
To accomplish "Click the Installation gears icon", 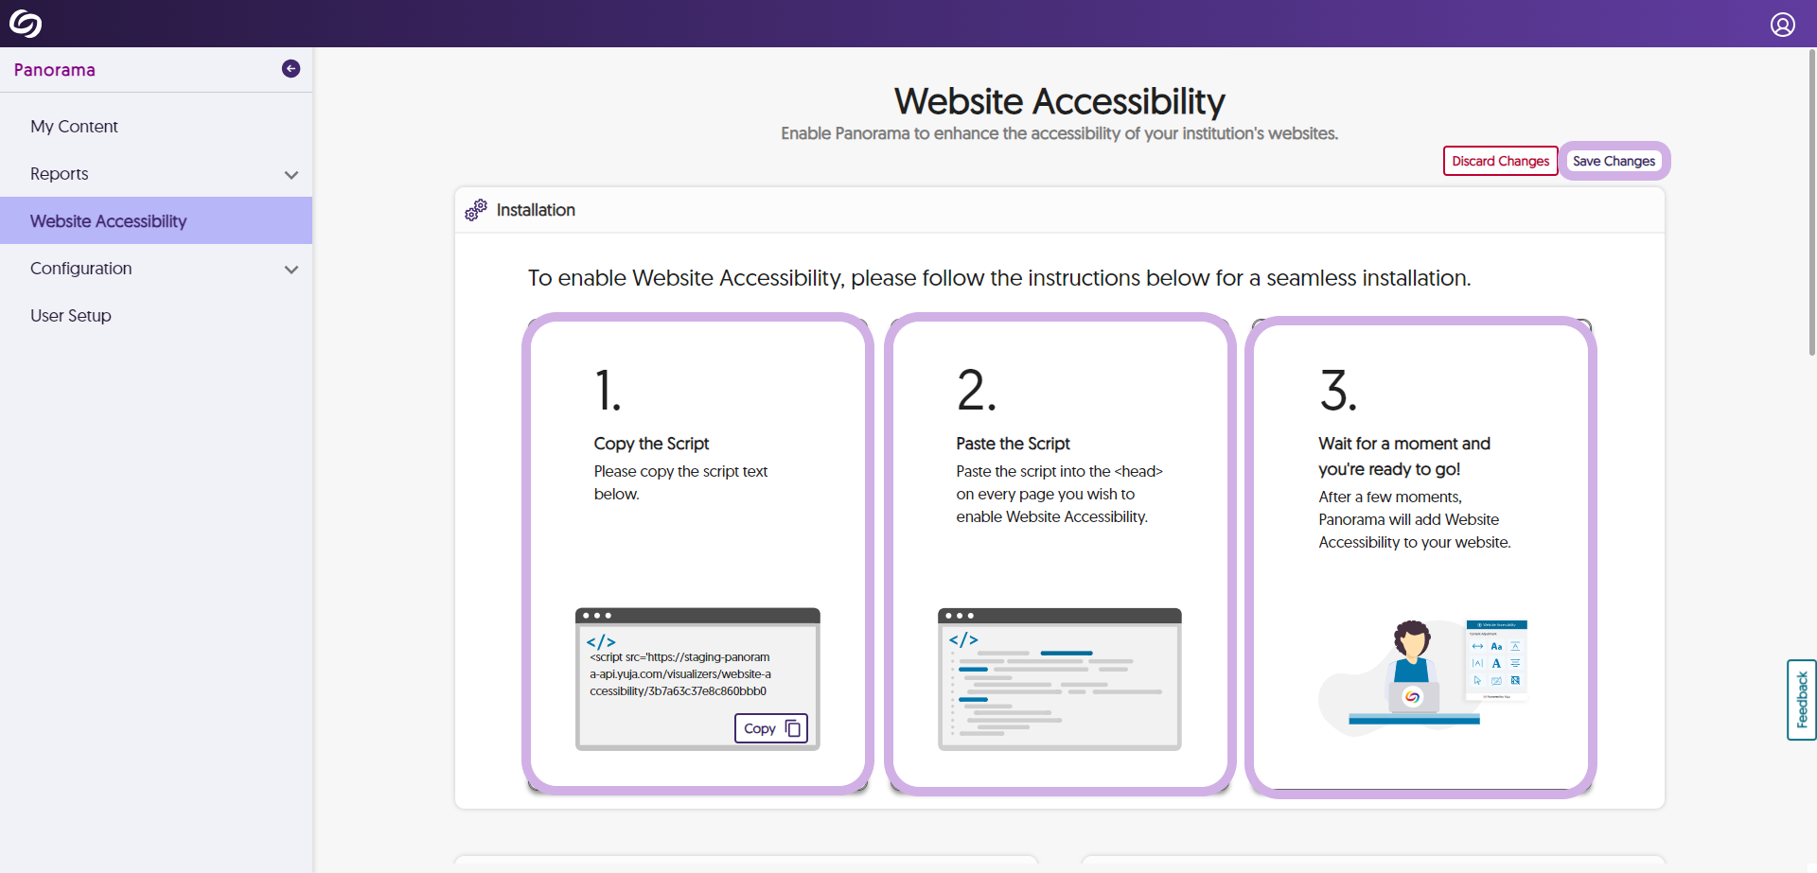I will pos(476,210).
